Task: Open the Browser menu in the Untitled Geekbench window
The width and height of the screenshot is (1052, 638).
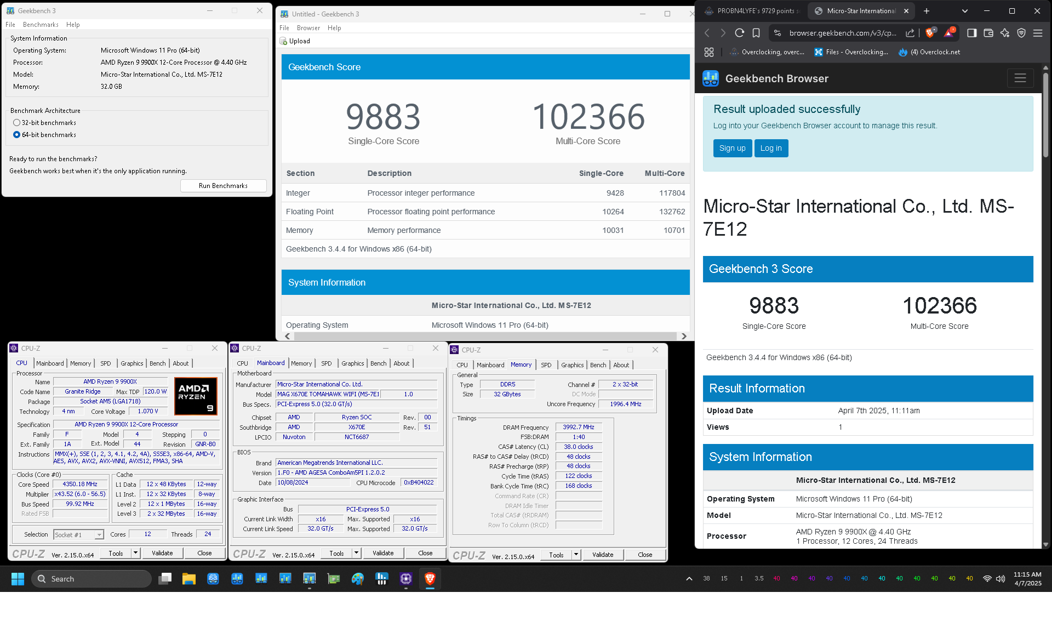Action: (308, 28)
